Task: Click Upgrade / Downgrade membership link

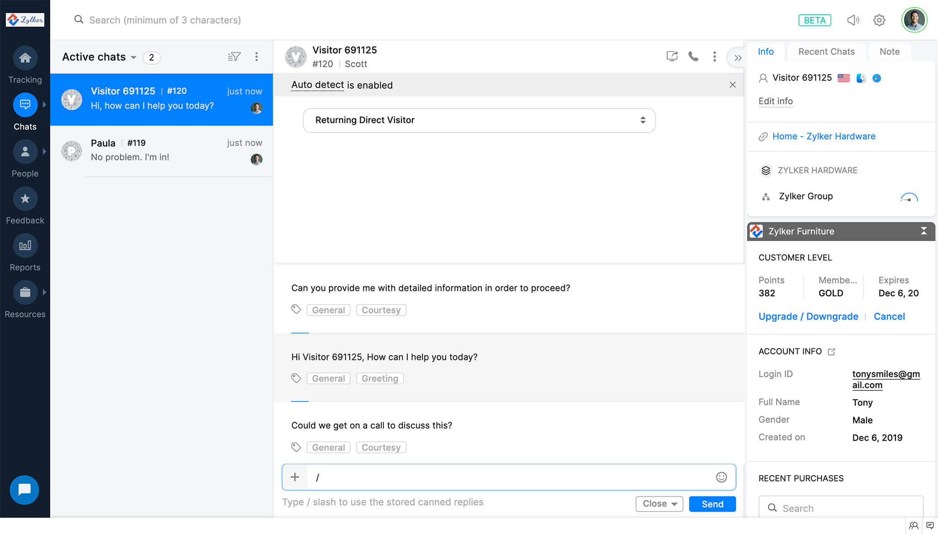Action: [x=809, y=316]
